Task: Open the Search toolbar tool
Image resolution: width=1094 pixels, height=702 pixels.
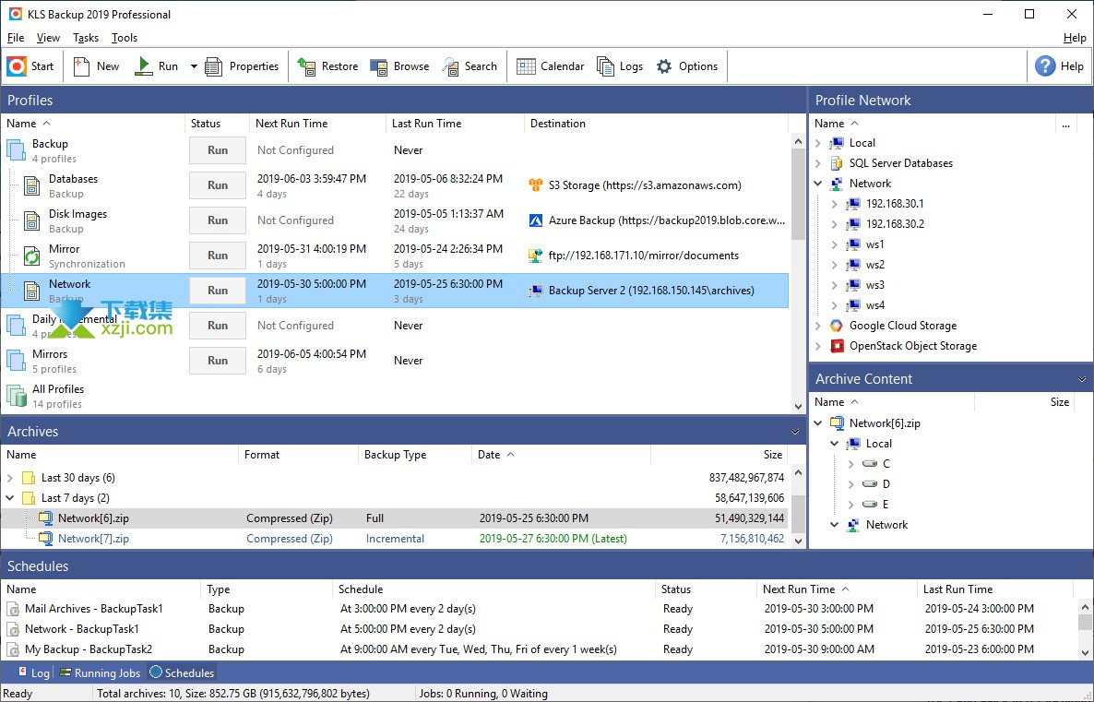Action: pos(470,66)
